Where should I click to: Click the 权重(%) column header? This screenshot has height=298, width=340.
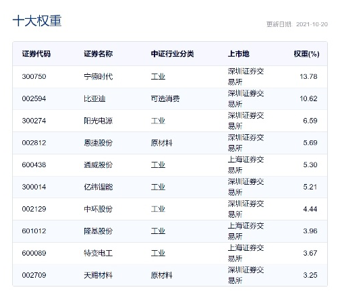pos(306,54)
